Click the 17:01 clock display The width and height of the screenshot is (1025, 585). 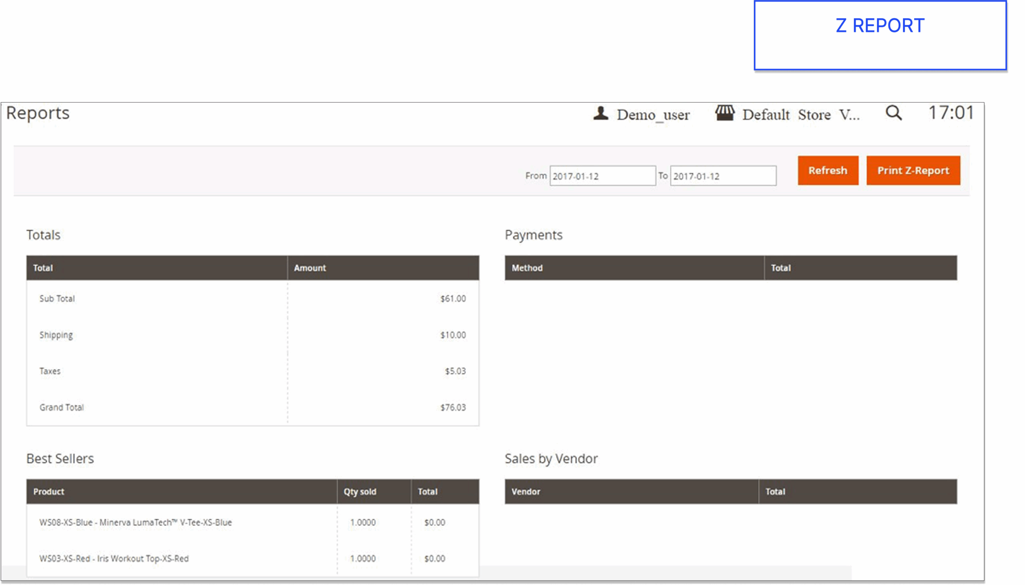tap(951, 113)
